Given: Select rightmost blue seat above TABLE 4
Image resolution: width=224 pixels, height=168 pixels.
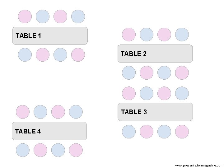Looking at the screenshot, I should tap(76, 112).
